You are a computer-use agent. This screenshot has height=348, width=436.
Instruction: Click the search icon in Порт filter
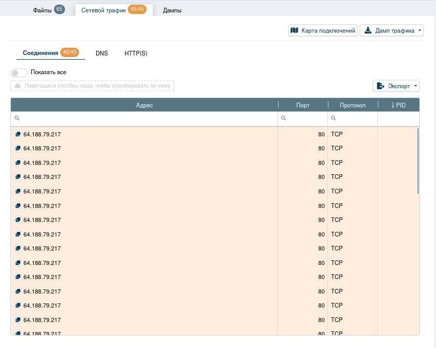coord(284,119)
